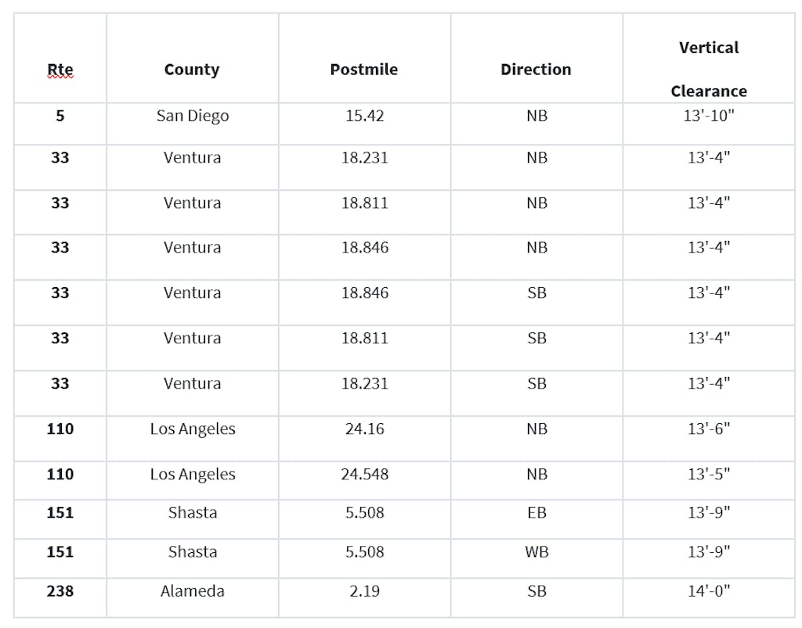The height and width of the screenshot is (628, 802).
Task: Select the NB direction cell for San Diego
Action: coord(537,117)
